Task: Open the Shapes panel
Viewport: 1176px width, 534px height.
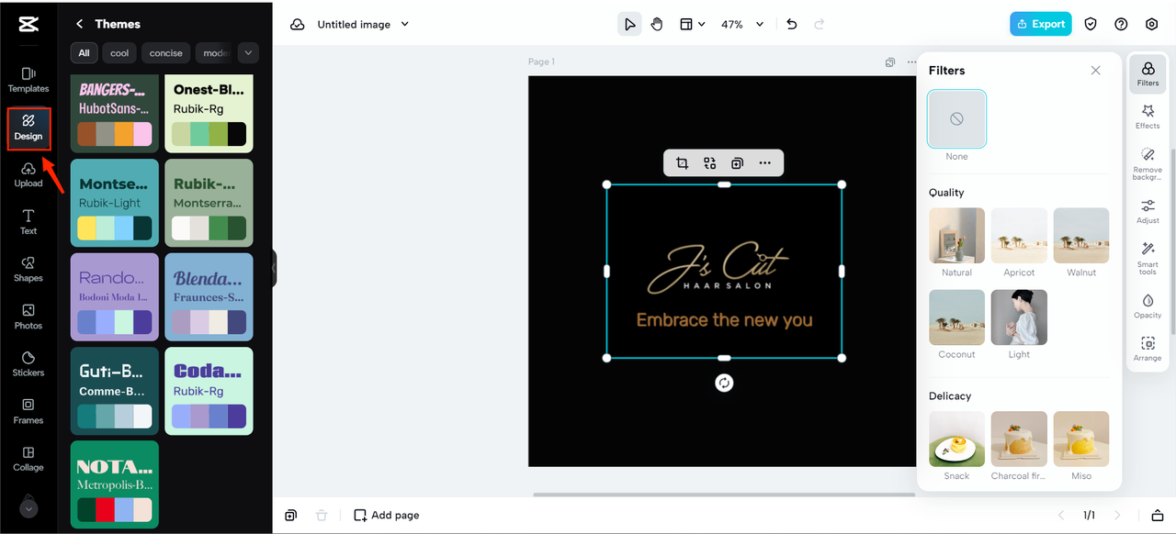Action: coord(28,270)
